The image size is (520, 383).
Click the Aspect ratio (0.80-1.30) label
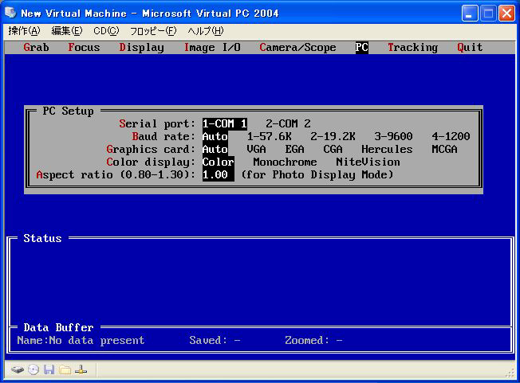(x=116, y=175)
